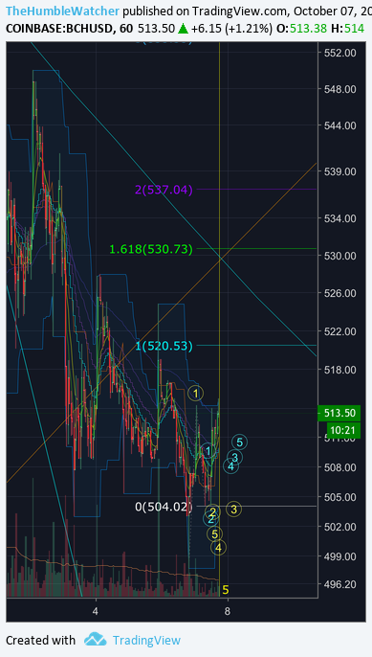This screenshot has width=372, height=657.
Task: Click the COINBASE:BCHUSD symbol title
Action: [x=59, y=29]
